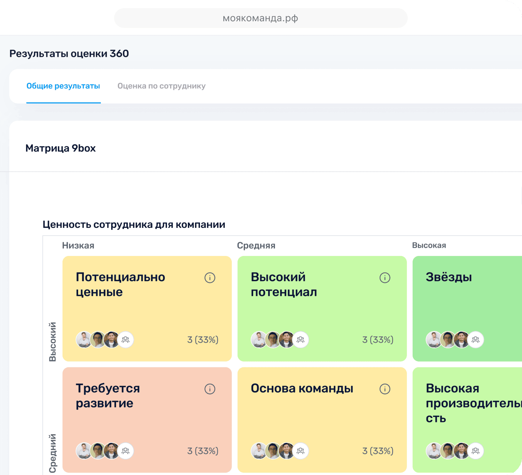This screenshot has width=522, height=475.
Task: Click first avatar in Высокая производительность card
Action: pos(434,451)
